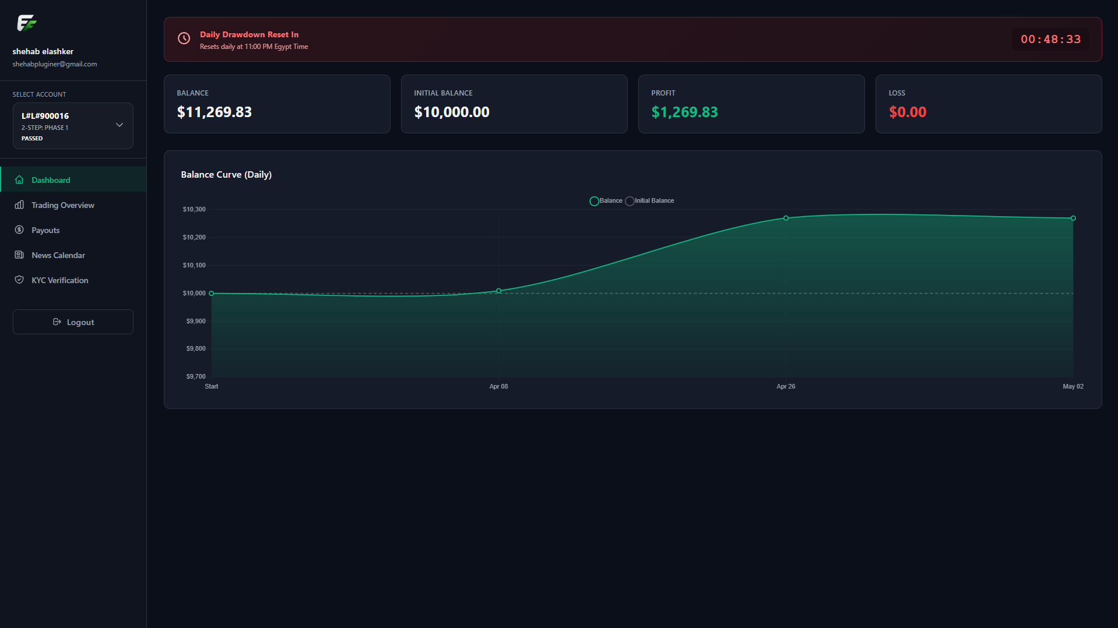Click the FF logo in the sidebar
This screenshot has height=628, width=1118.
(27, 23)
